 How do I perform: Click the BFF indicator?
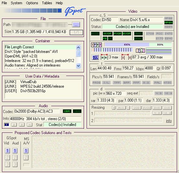pos(126,82)
